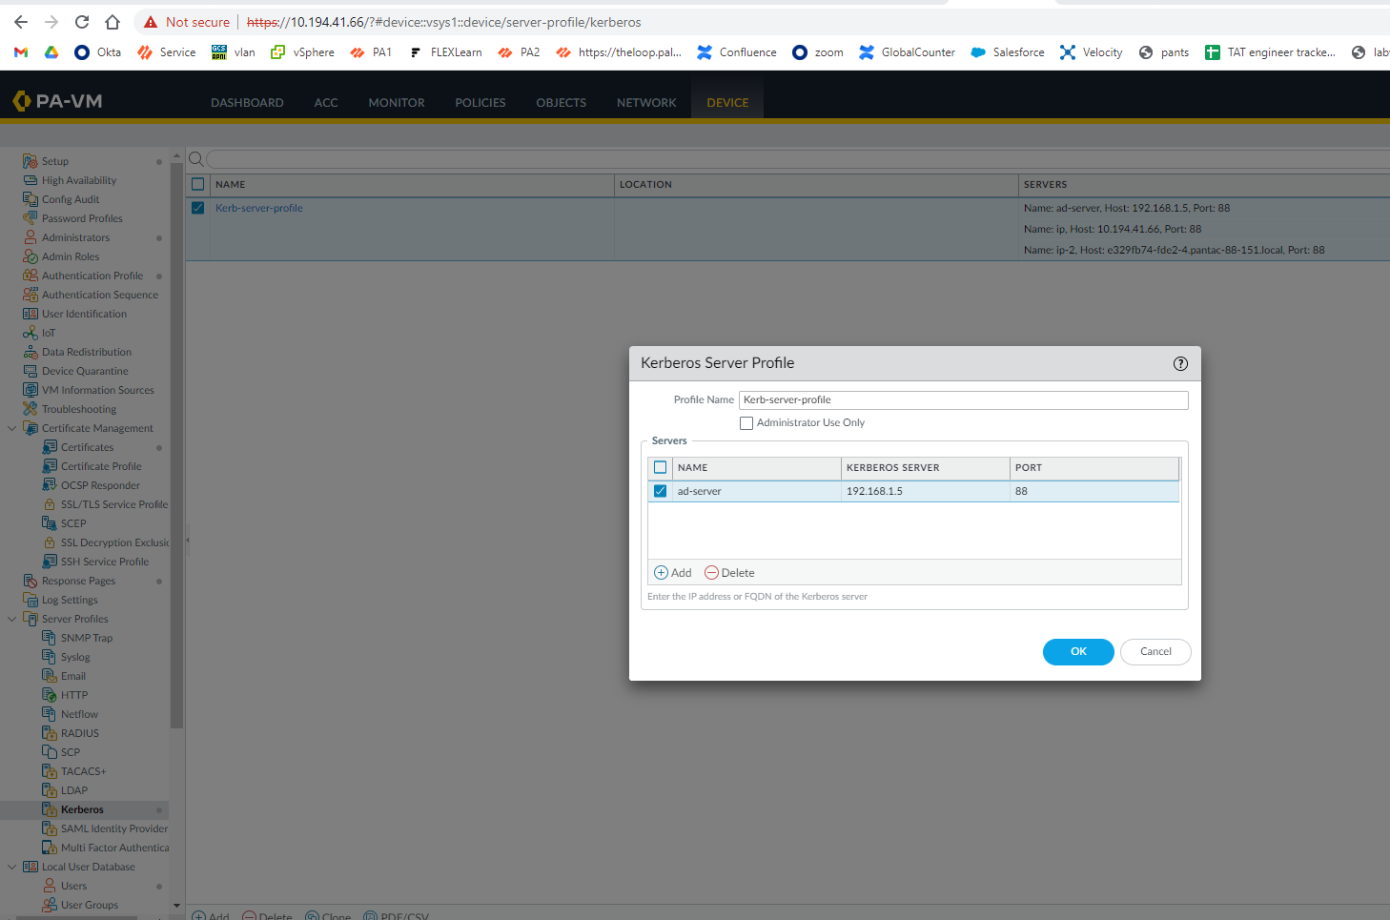
Task: Collapse the Local User Database tree node
Action: coord(11,867)
